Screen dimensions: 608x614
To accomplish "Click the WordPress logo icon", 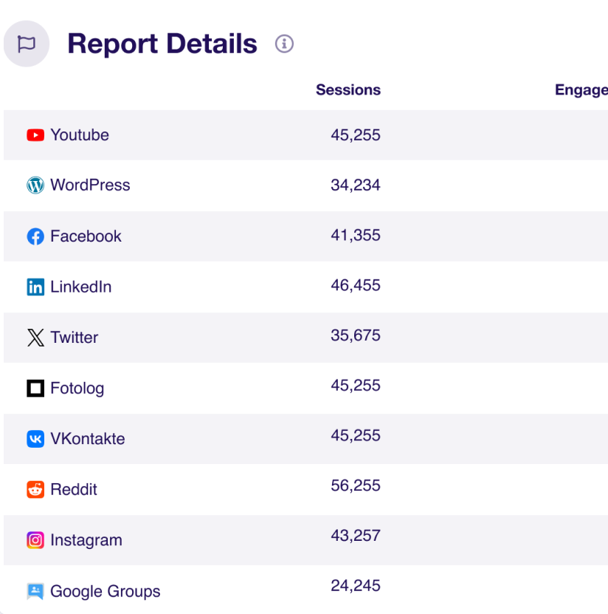I will [35, 185].
